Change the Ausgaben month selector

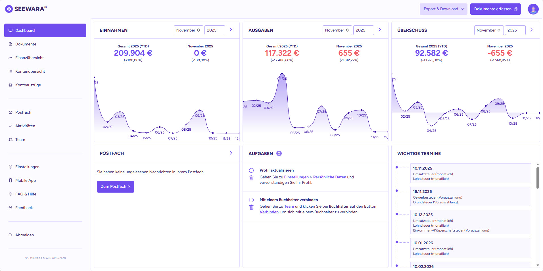[x=337, y=30]
